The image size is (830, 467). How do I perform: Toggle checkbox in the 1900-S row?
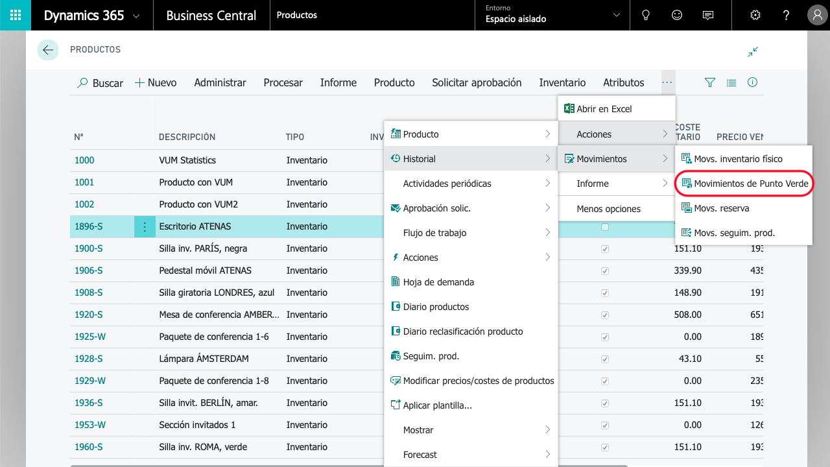click(x=605, y=249)
